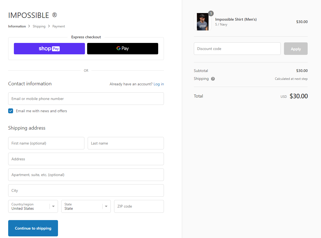Go to Information breadcrumb step
Screen dimensions: 321x238
[17, 26]
